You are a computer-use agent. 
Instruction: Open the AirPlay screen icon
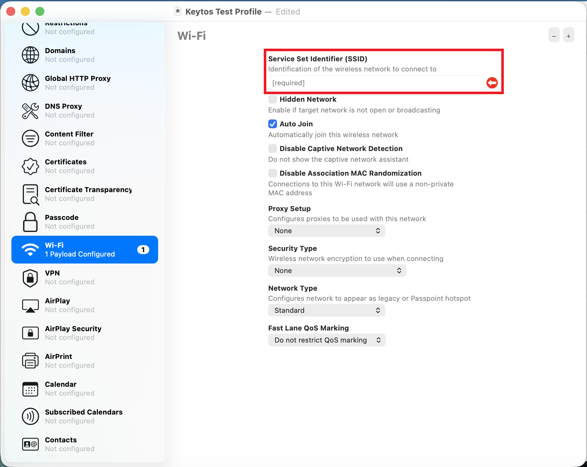[x=30, y=306]
